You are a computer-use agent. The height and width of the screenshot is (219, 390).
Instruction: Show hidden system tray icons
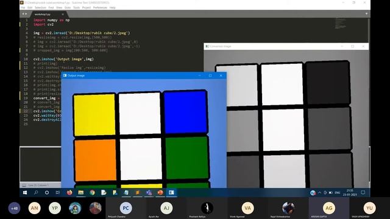click(x=319, y=192)
